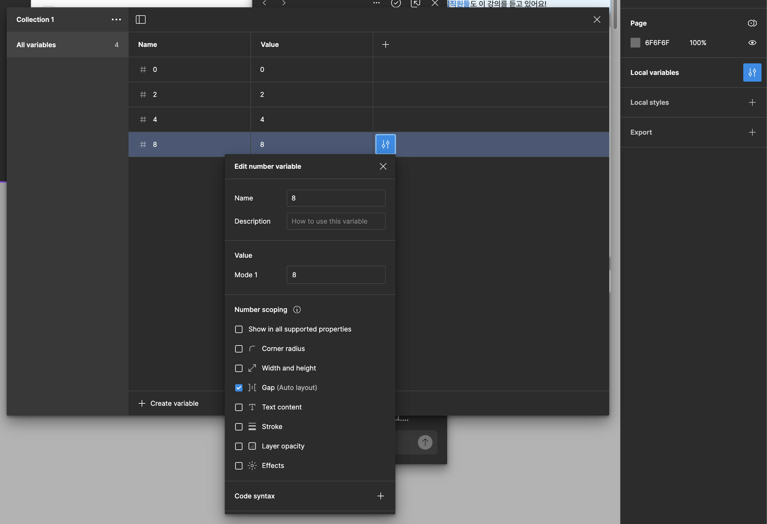Enable Layer opacity scoping checkbox
Viewport: 767px width, 524px height.
(x=239, y=446)
